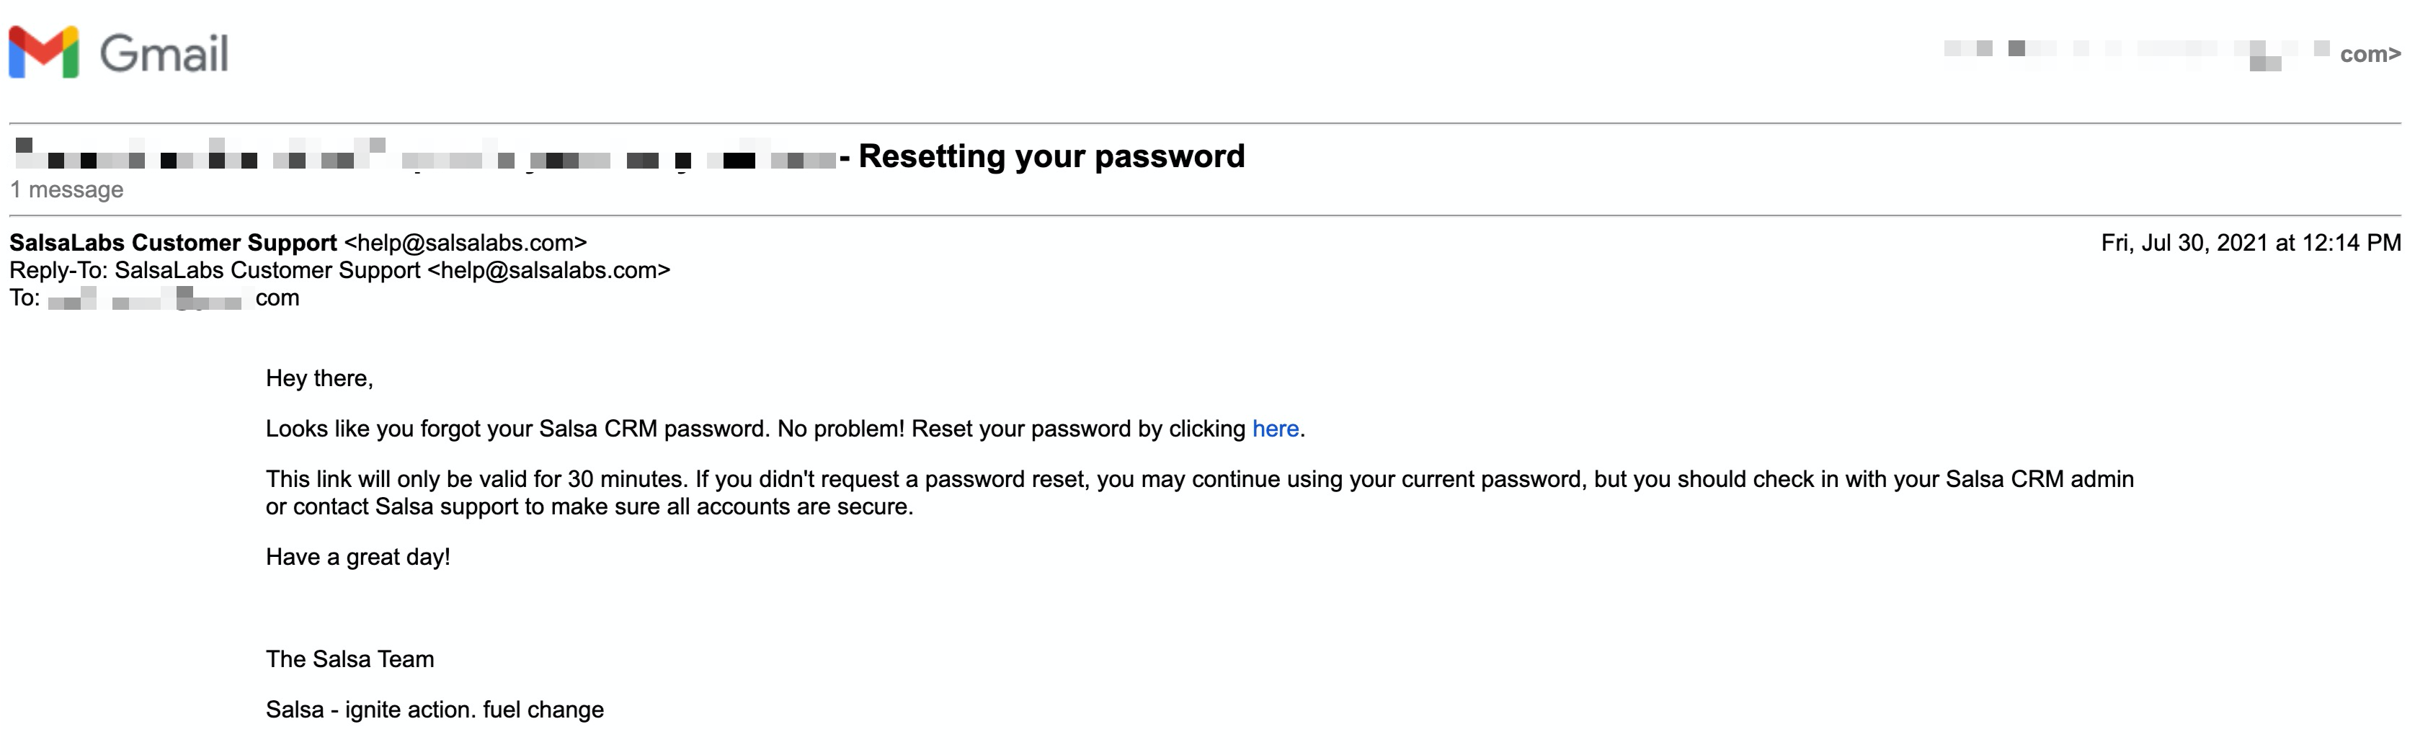Click "The Salsa Team" signature
This screenshot has height=755, width=2410.
click(350, 660)
